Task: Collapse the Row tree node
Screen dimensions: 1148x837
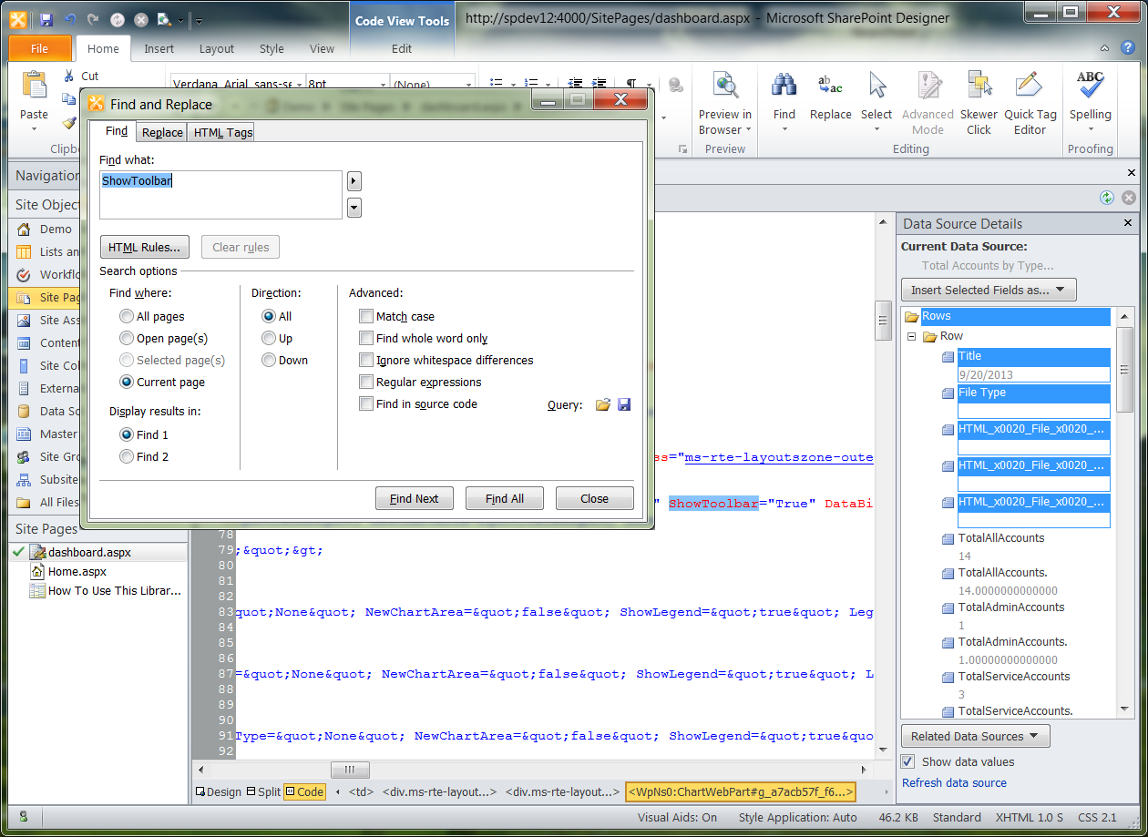Action: [912, 337]
